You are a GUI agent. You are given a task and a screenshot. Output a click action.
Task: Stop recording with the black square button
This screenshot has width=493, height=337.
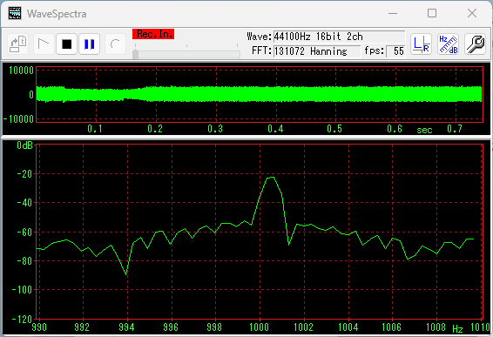pyautogui.click(x=67, y=44)
